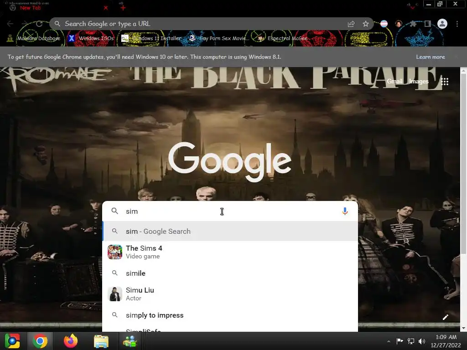Image resolution: width=467 pixels, height=350 pixels.
Task: Open the trans-flag extension icon
Action: point(384,24)
